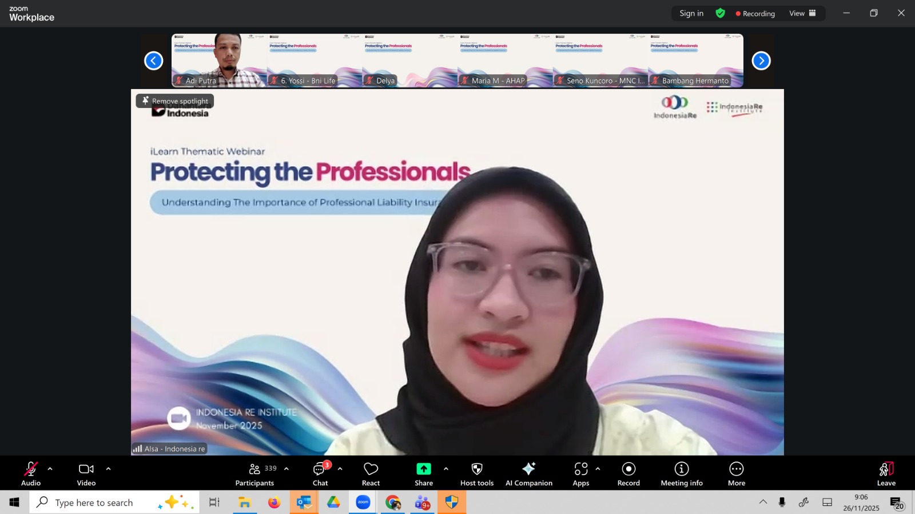Click Remove spotlight button
Screen dimensions: 915x514
(175, 101)
